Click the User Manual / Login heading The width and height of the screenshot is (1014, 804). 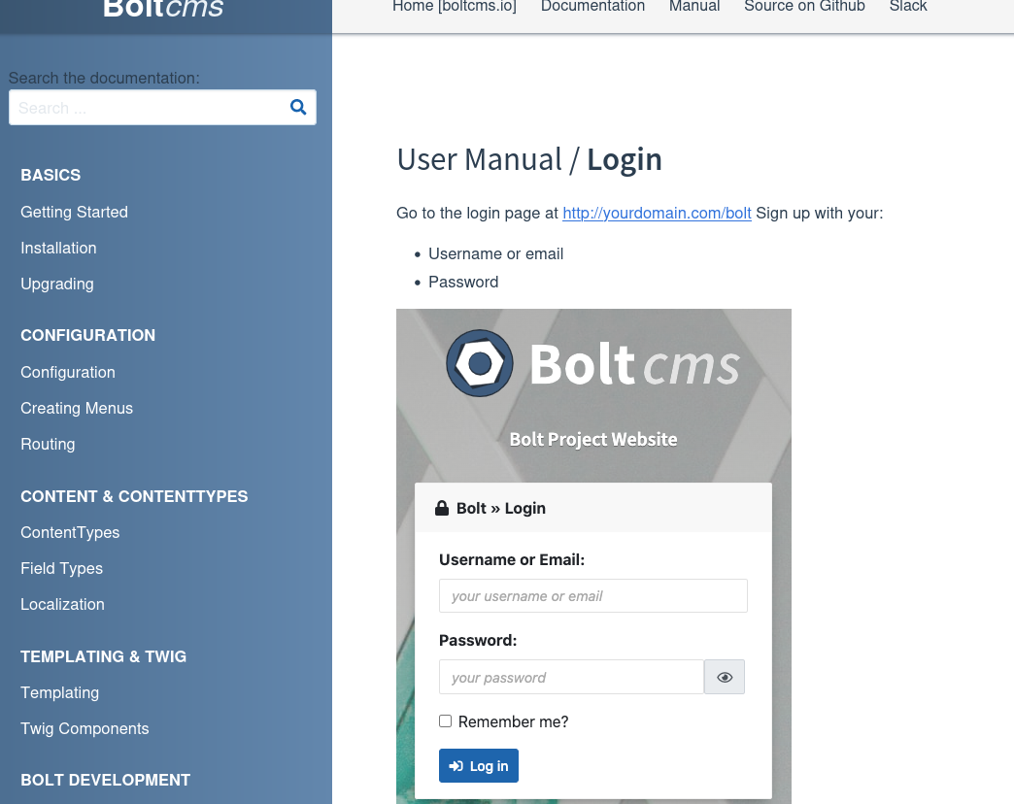[x=529, y=159]
